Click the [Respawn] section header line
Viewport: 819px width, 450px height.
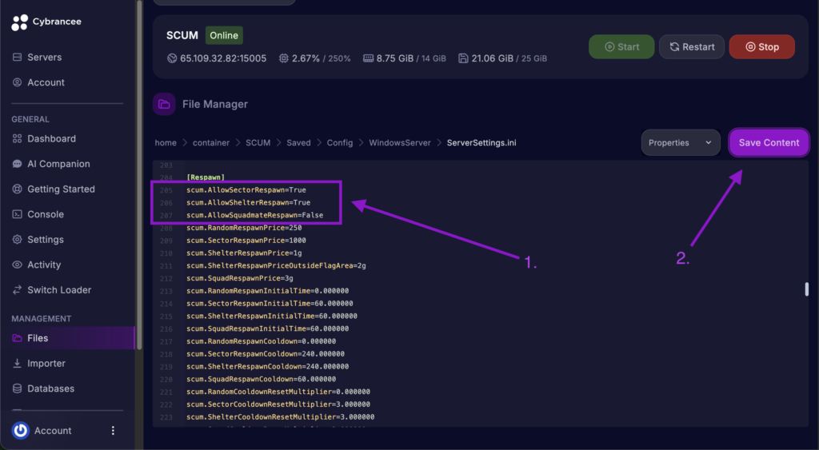pyautogui.click(x=206, y=177)
